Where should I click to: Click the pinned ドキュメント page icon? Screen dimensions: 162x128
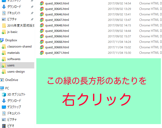[4, 13]
